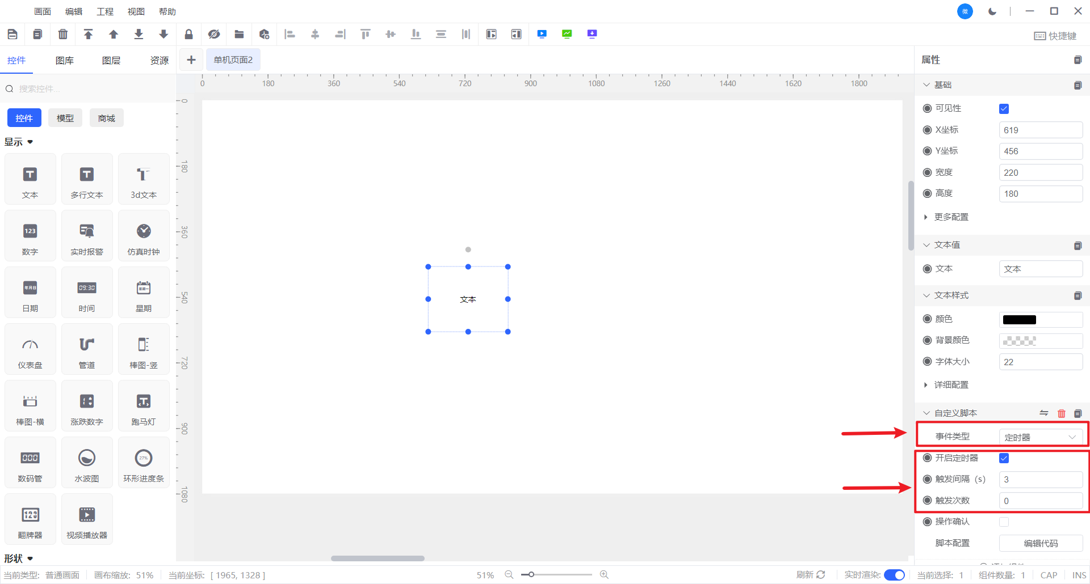Select the 仪表盘 gauge widget
The height and width of the screenshot is (584, 1090).
click(30, 350)
